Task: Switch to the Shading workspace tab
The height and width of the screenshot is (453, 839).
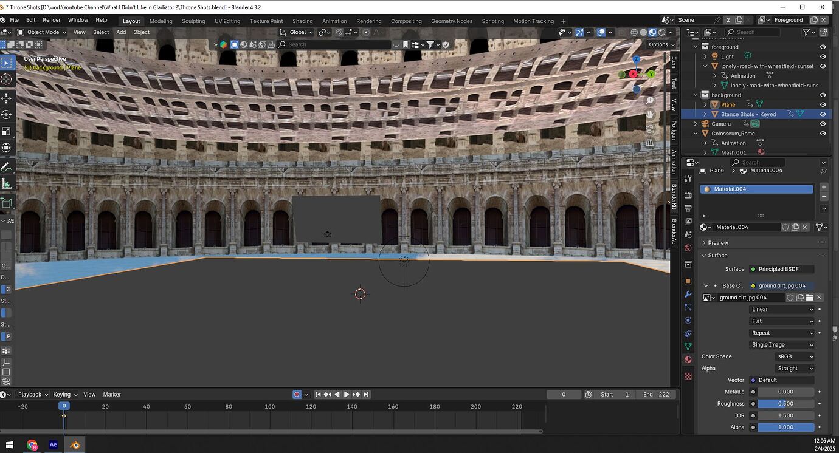Action: [x=302, y=21]
